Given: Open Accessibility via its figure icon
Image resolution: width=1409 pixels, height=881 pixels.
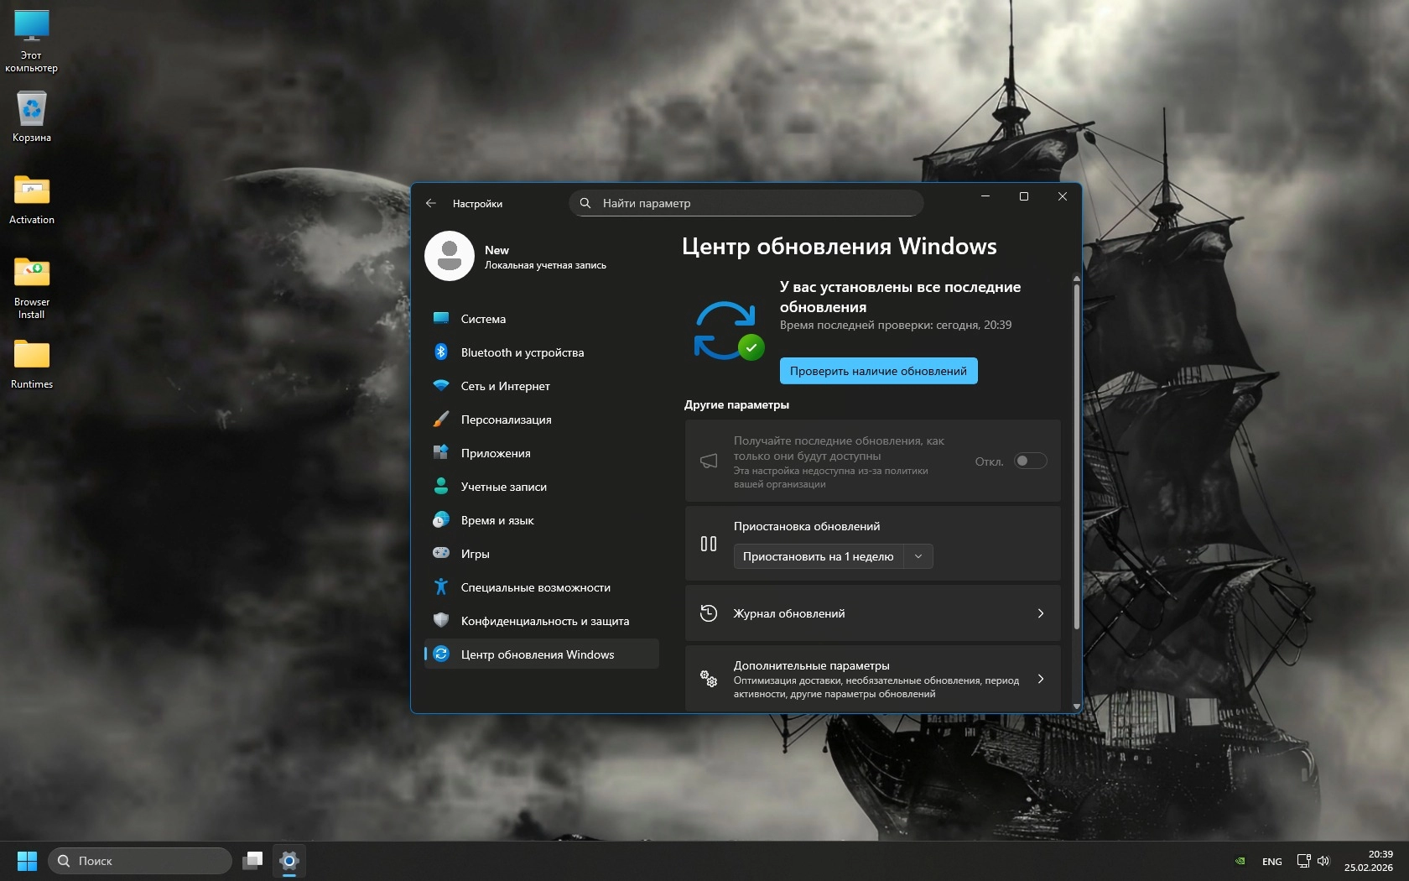Looking at the screenshot, I should click(441, 587).
